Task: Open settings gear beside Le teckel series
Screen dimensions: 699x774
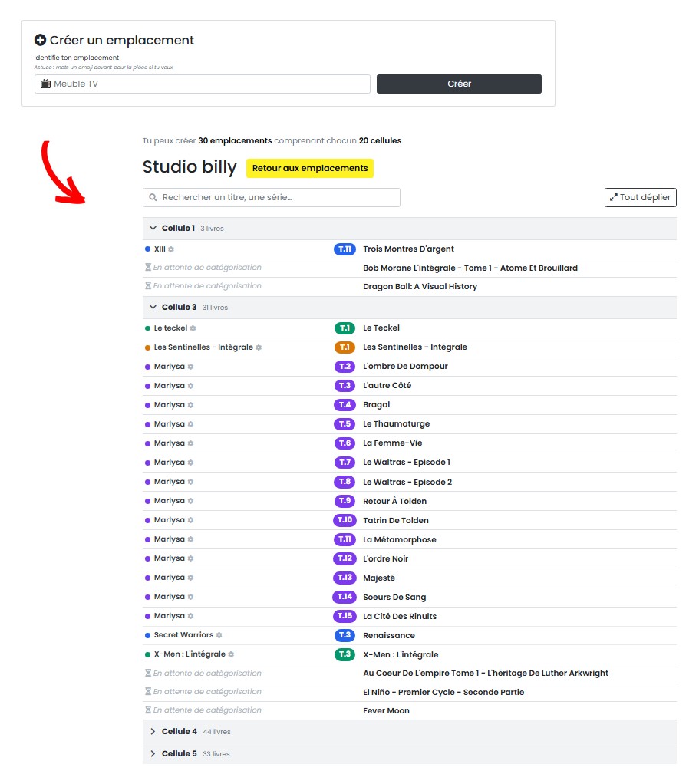Action: 193,328
